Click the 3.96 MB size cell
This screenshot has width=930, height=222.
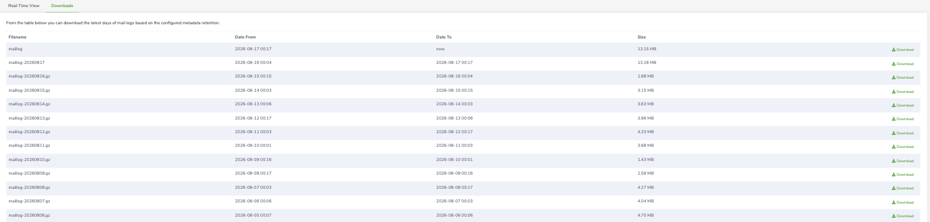[646, 118]
